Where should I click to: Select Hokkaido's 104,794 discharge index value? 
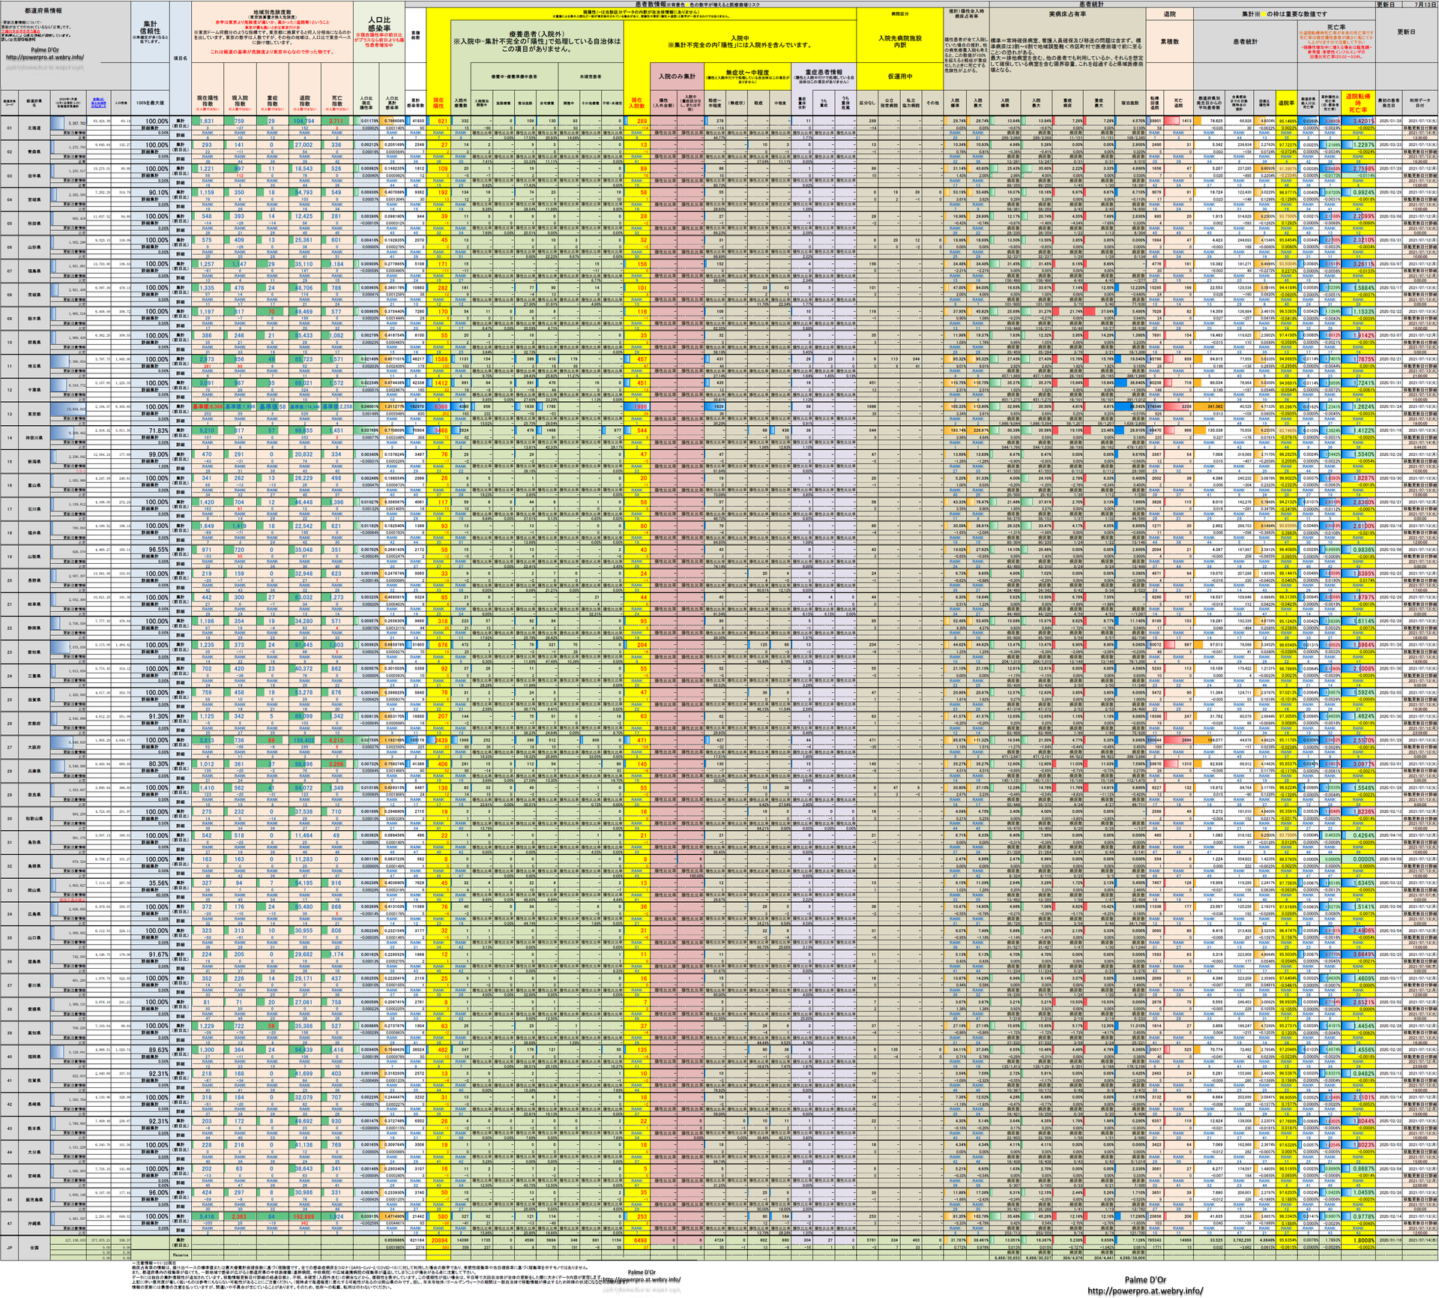pos(304,121)
